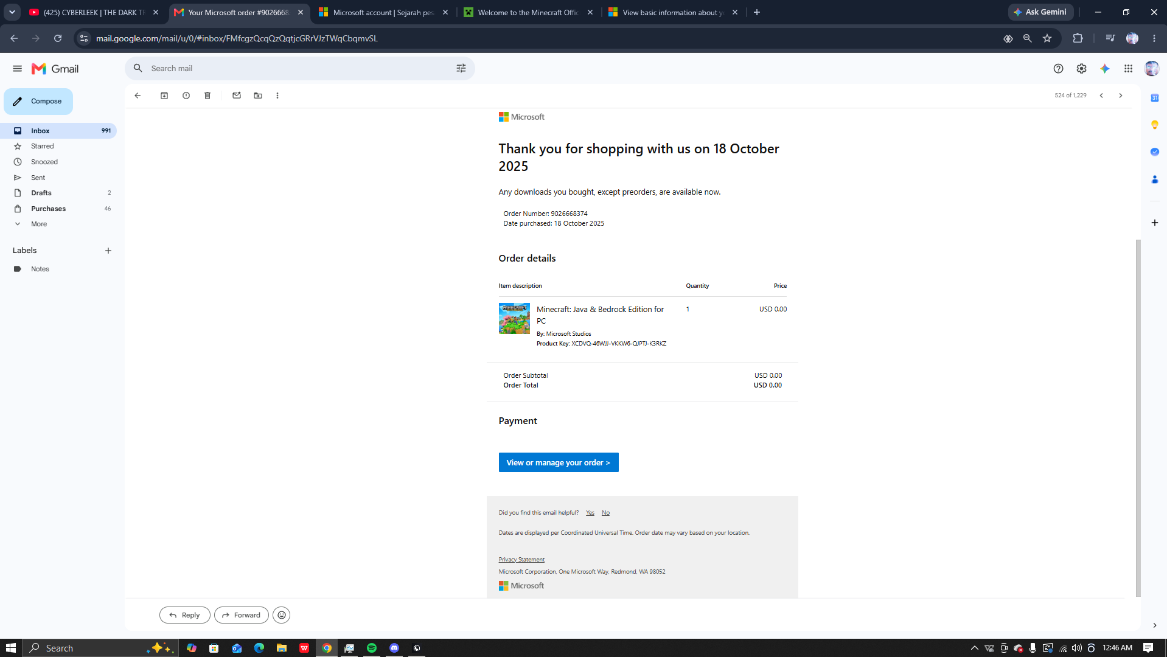1167x657 pixels.
Task: Open Gmail Support help icon
Action: 1058,69
